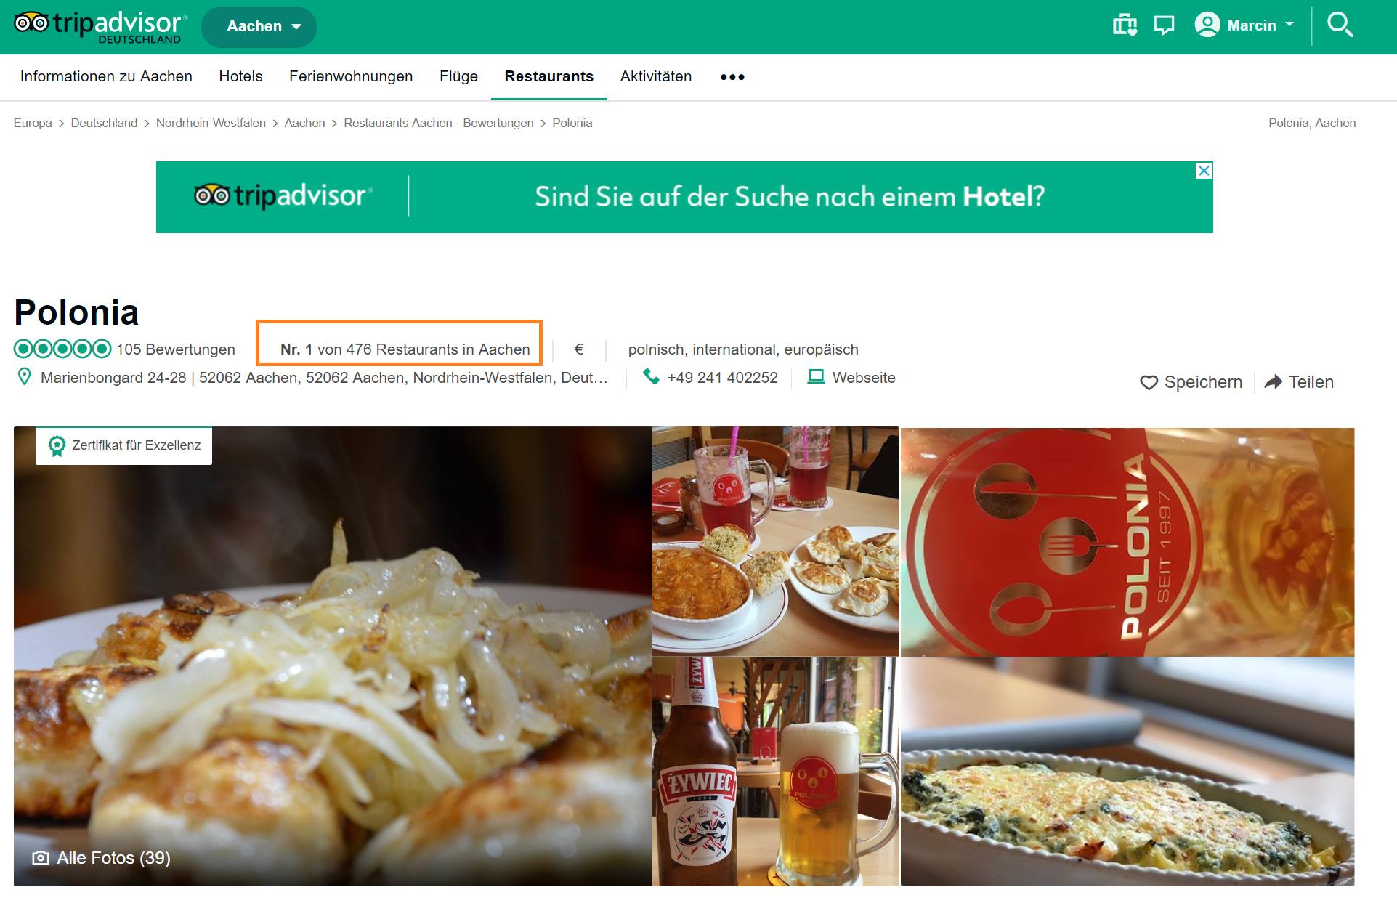This screenshot has width=1397, height=919.
Task: Click the Polonia breadcrumb entry
Action: 572,123
